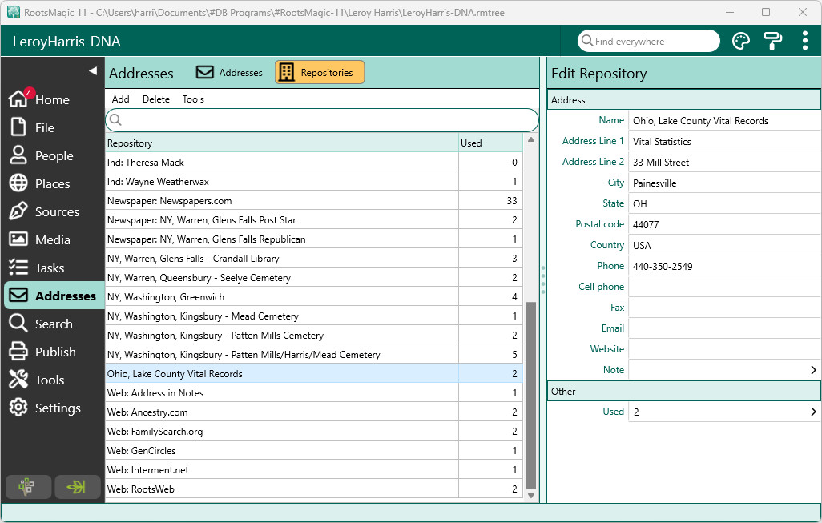Open the Tools menu in Addresses toolbar
Viewport: 822px width, 523px height.
(x=193, y=99)
